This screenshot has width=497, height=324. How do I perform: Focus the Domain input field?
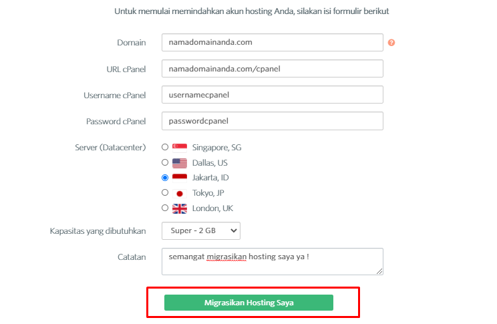pyautogui.click(x=273, y=43)
